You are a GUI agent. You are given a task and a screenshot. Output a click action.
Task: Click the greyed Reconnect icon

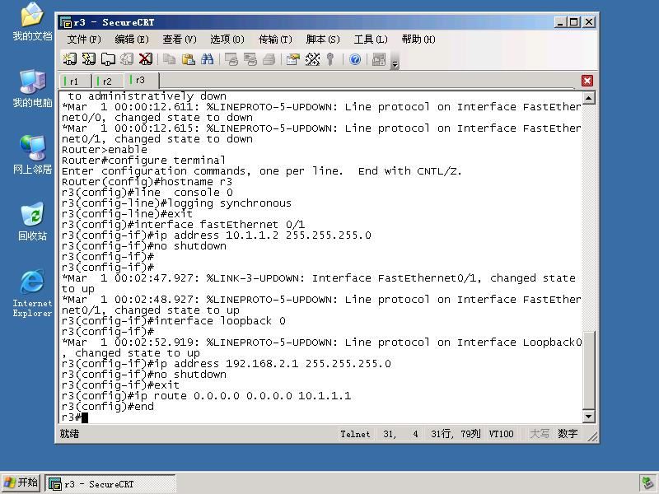(127, 59)
